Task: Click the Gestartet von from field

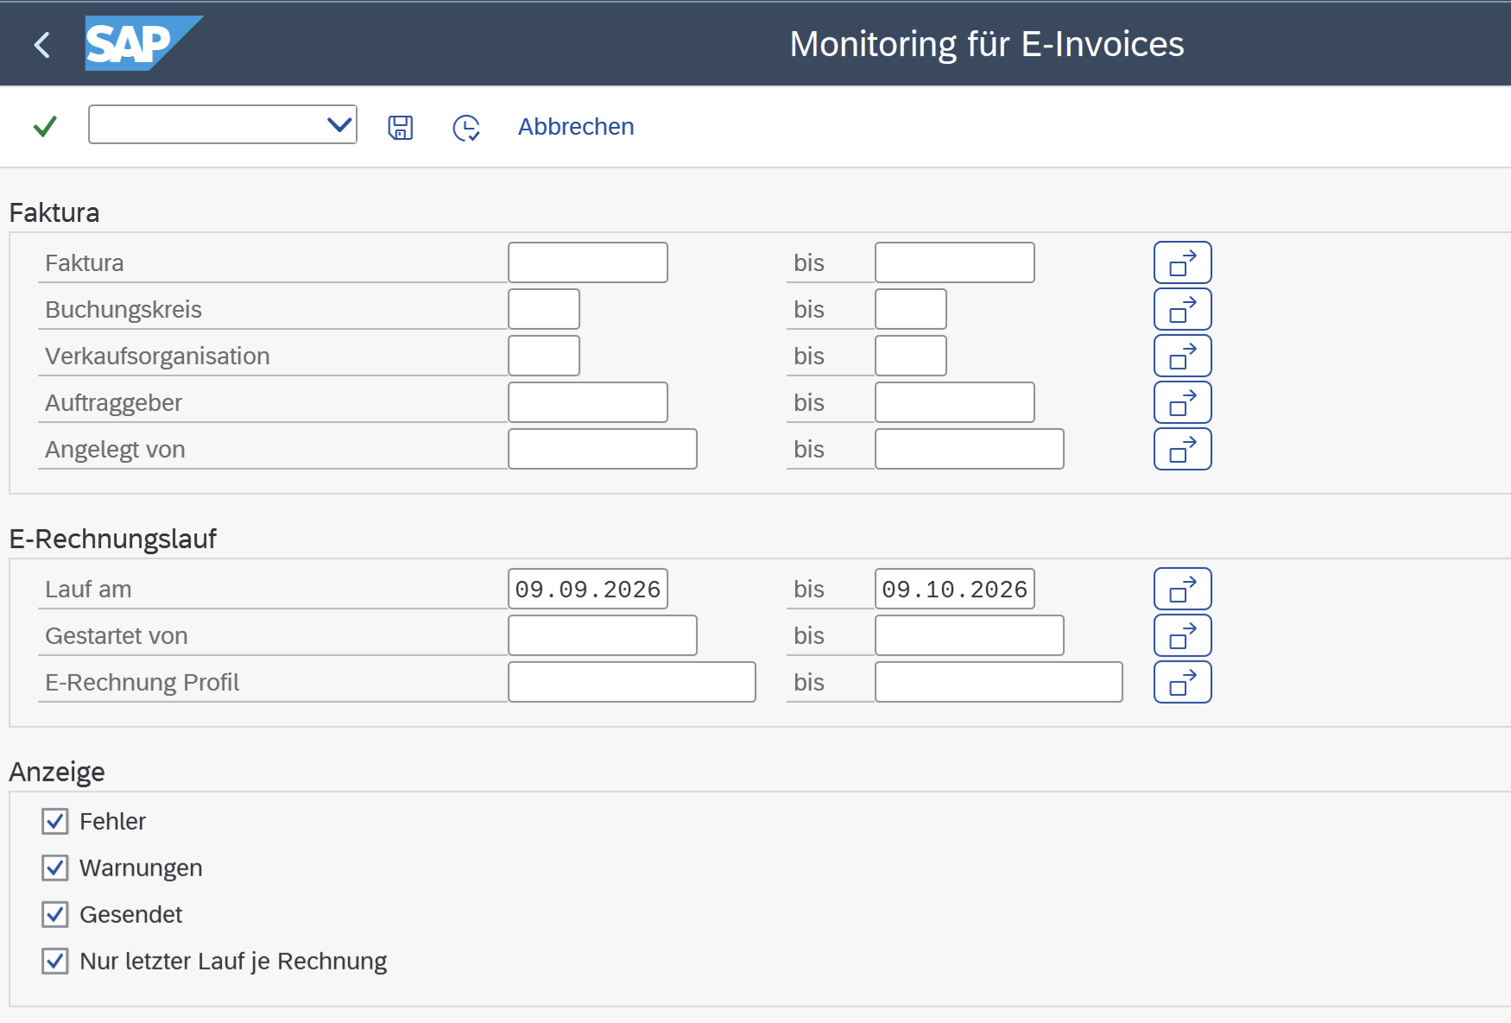Action: pyautogui.click(x=603, y=635)
